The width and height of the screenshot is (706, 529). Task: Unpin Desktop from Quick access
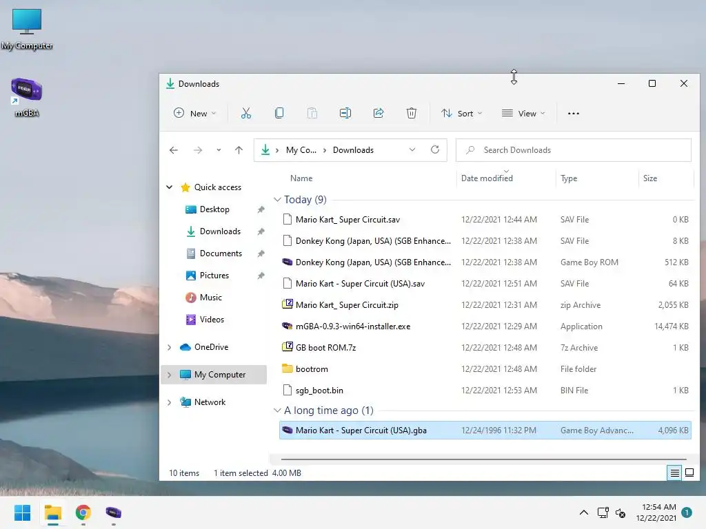(x=261, y=209)
